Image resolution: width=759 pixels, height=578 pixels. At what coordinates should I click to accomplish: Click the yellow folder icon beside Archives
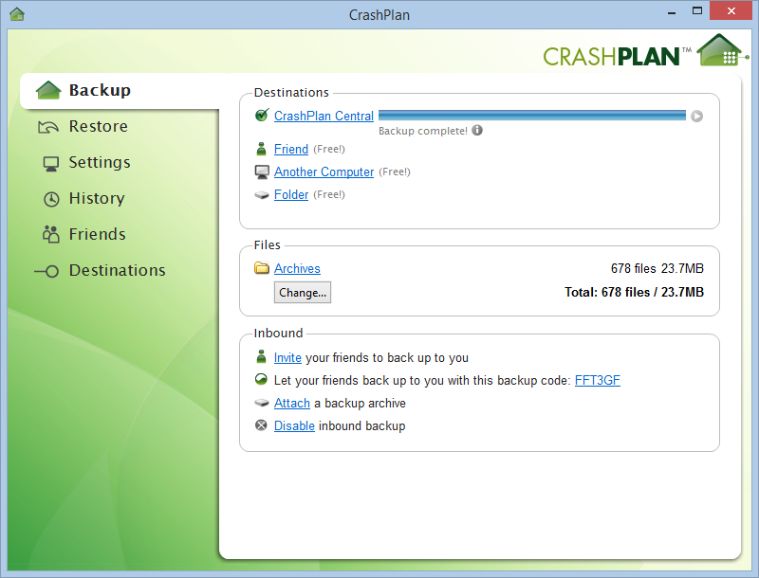point(262,268)
